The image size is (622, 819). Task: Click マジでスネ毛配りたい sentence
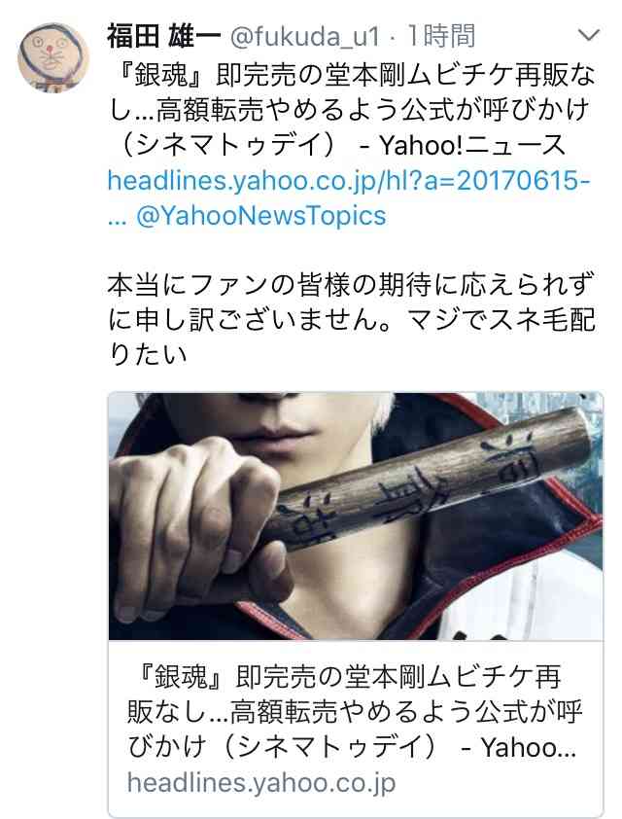point(352,337)
